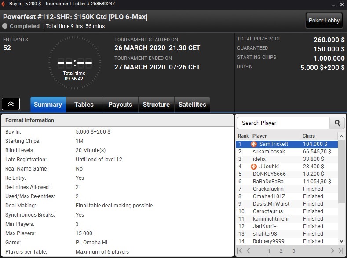Click in the Search Player field
Image resolution: width=347 pixels, height=258 pixels.
[x=283, y=123]
